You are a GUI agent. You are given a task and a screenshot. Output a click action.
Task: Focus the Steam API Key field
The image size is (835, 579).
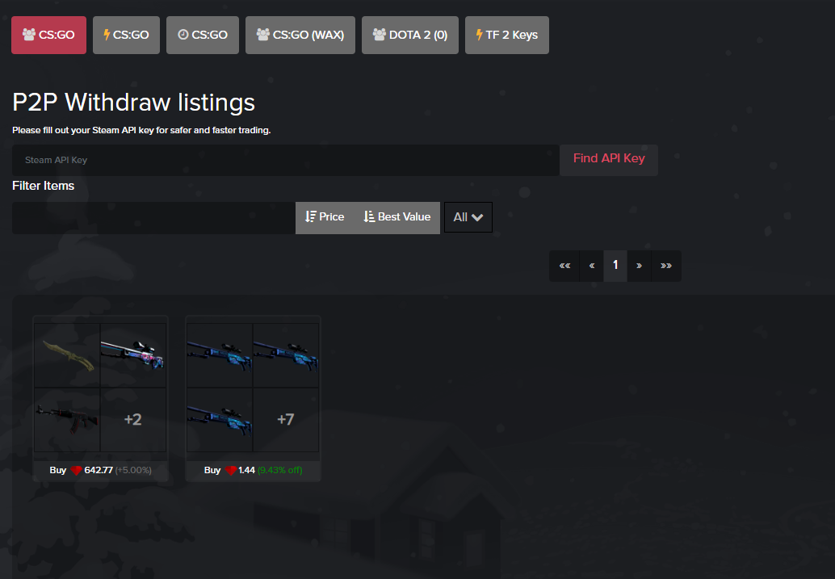285,160
